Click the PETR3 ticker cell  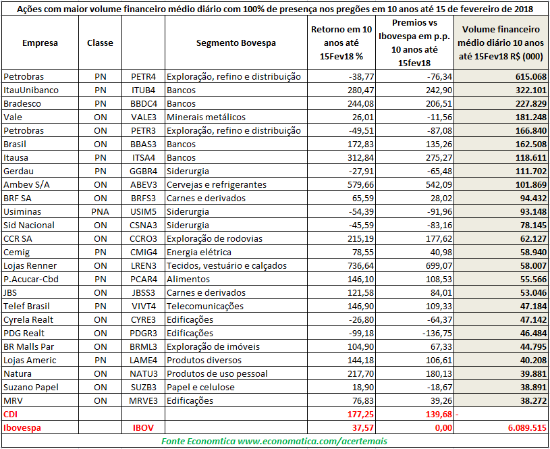[143, 130]
